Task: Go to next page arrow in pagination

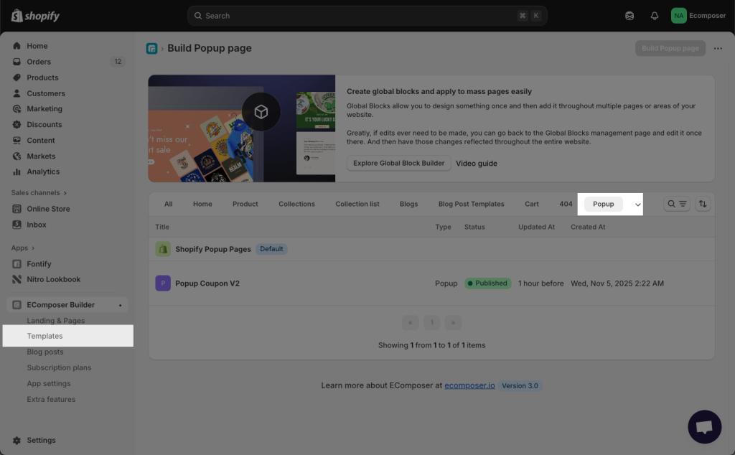Action: 453,322
